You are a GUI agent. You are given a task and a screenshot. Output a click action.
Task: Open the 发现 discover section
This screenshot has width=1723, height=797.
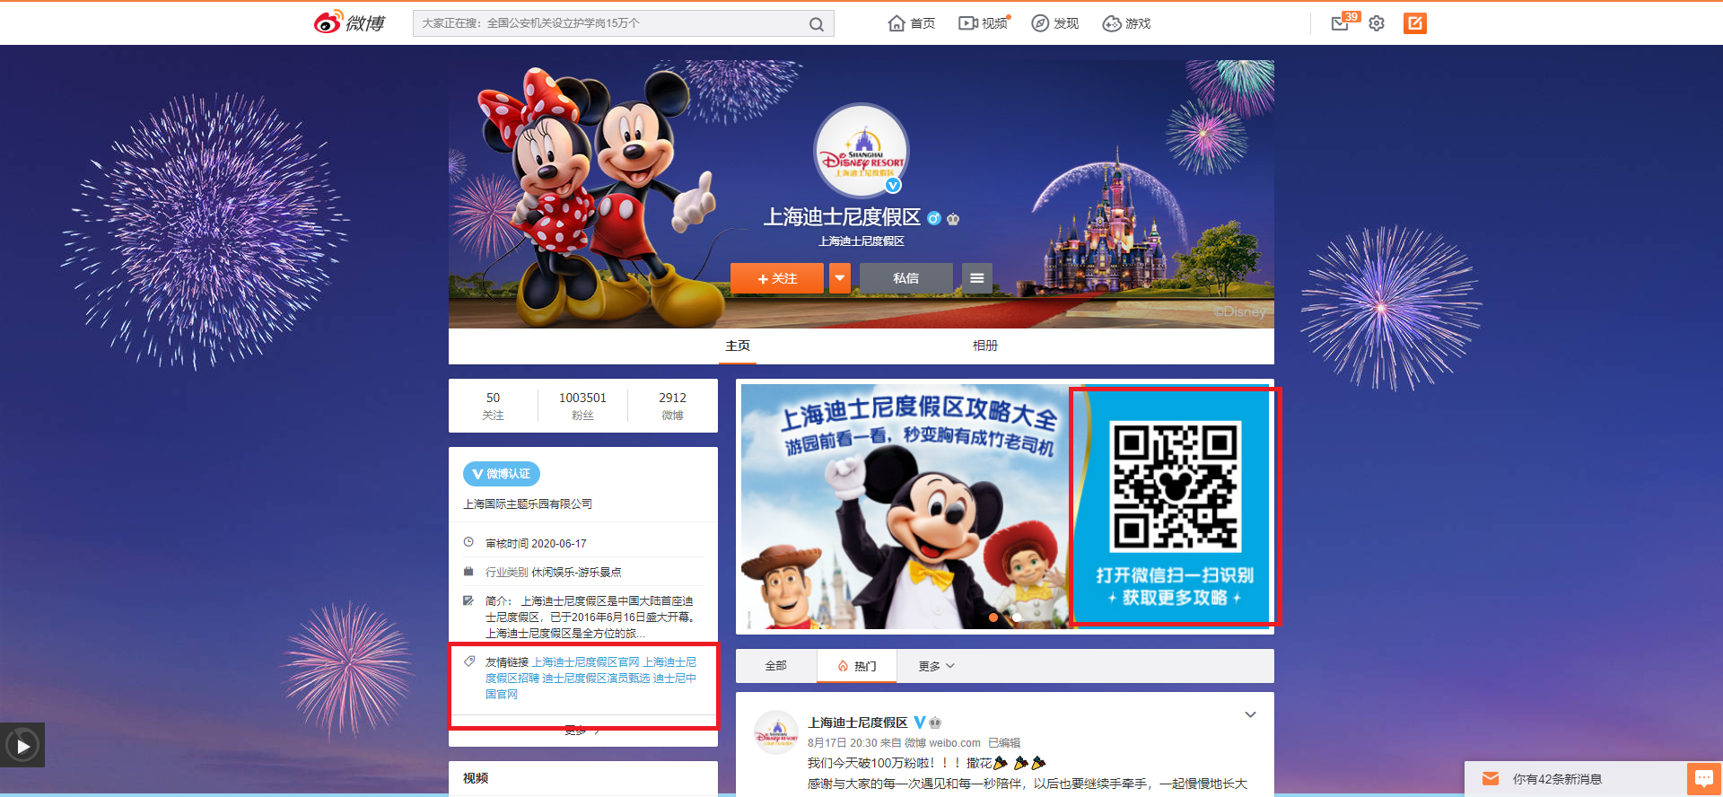(x=1055, y=23)
